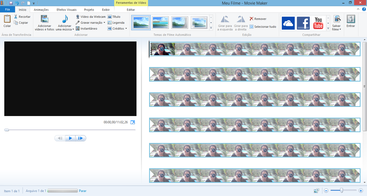367x196 pixels.
Task: Go to previous frame button
Action: point(60,138)
